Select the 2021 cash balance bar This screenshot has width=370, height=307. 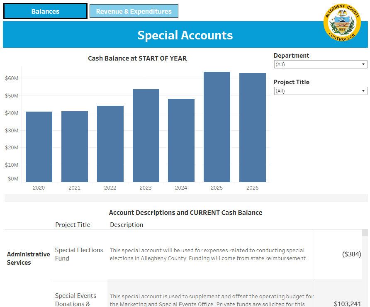75,146
